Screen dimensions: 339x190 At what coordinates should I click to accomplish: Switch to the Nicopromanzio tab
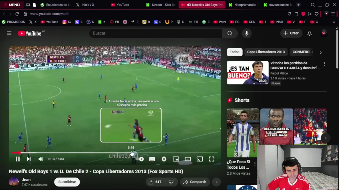[x=243, y=5]
